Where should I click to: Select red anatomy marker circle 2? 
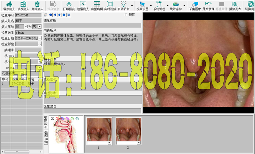pyautogui.click(x=57, y=119)
